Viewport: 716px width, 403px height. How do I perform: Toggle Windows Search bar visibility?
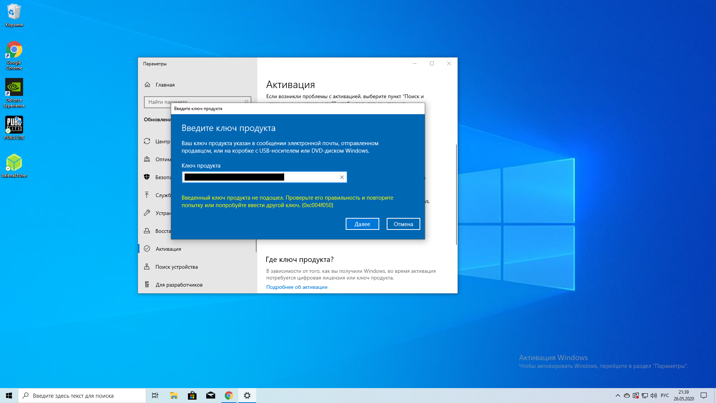(x=83, y=395)
